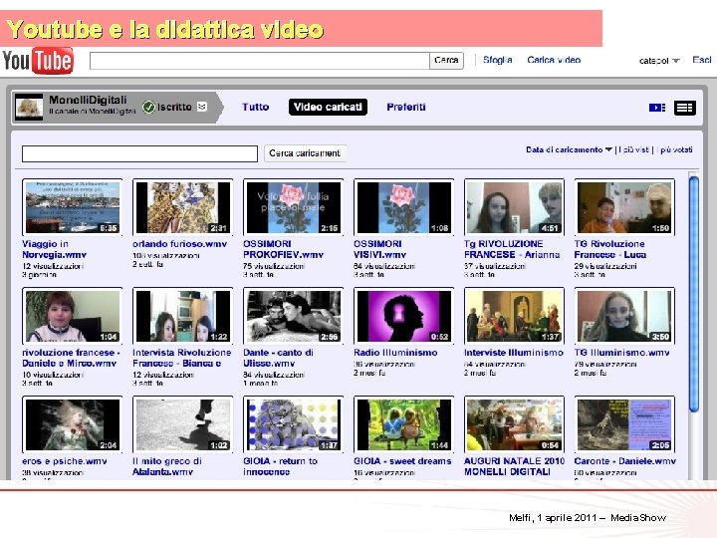
Task: Click the Radio Illuminismo title link
Action: 395,353
